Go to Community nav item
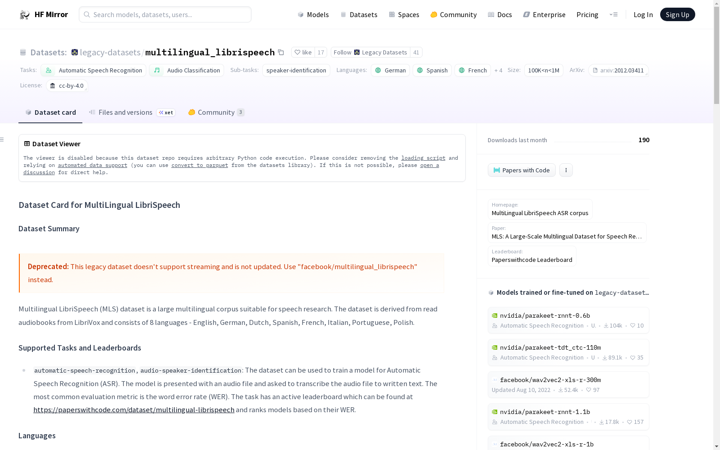This screenshot has width=720, height=450. [x=454, y=14]
